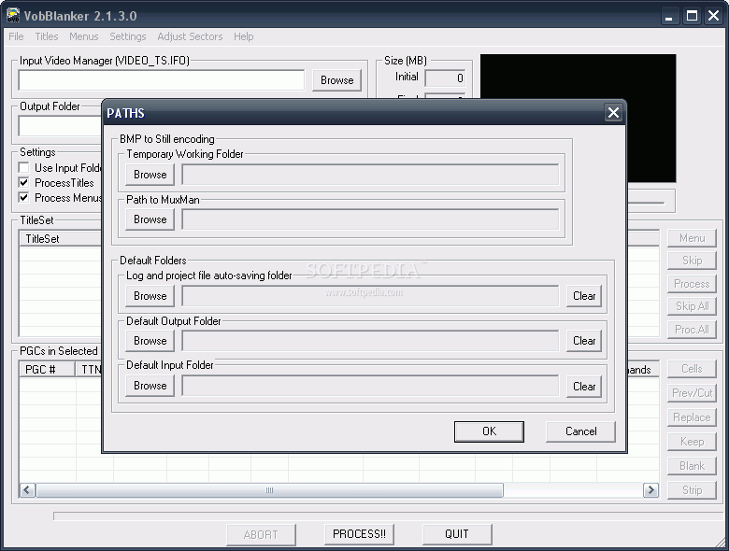Viewport: 729px width, 551px height.
Task: Click the Default Input Folder path field
Action: coord(370,386)
